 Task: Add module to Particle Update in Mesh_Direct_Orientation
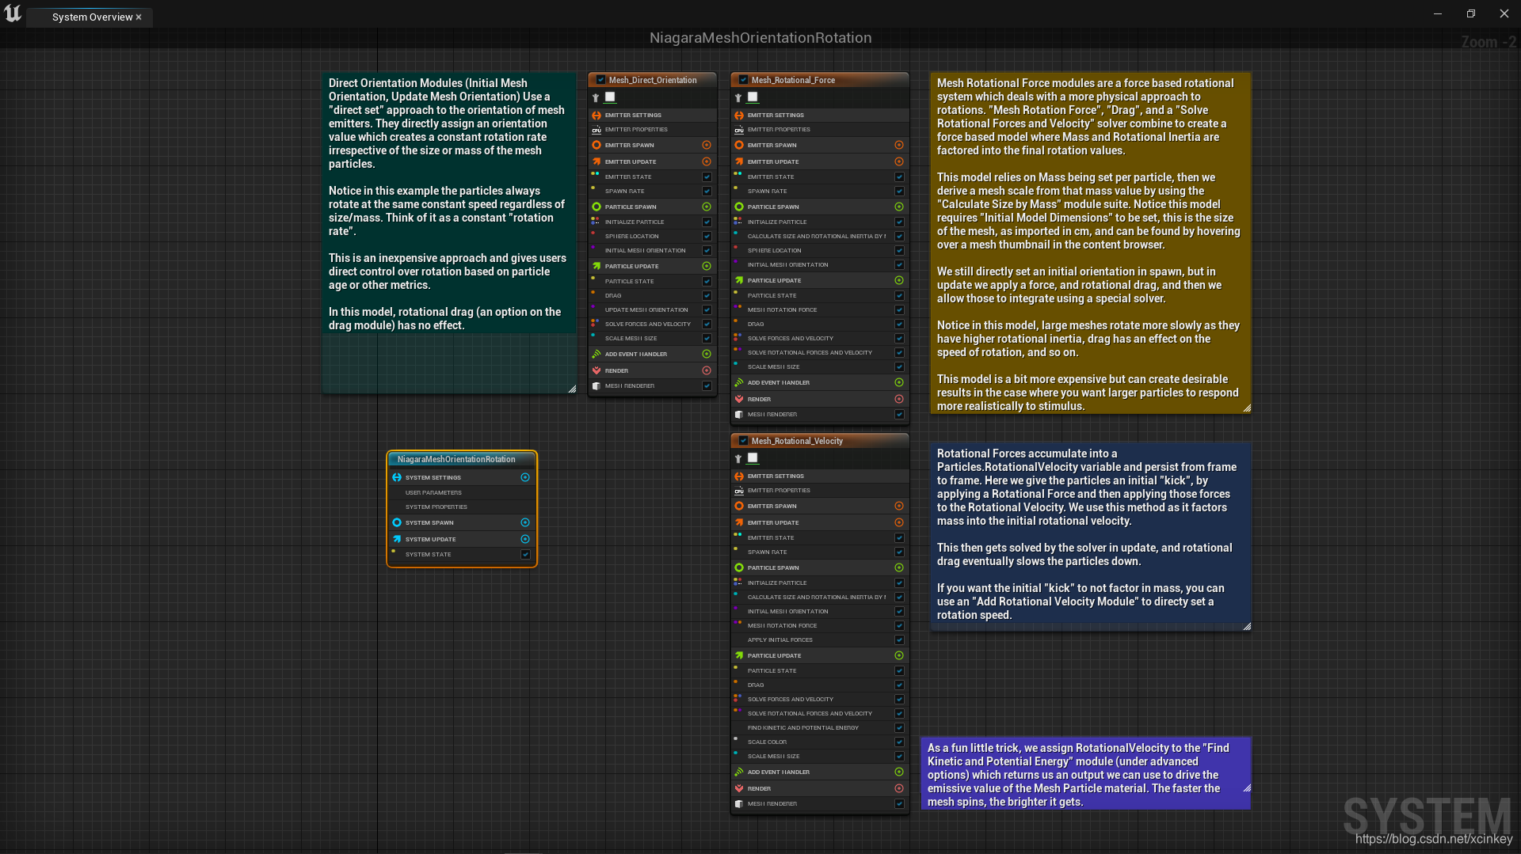click(x=707, y=266)
